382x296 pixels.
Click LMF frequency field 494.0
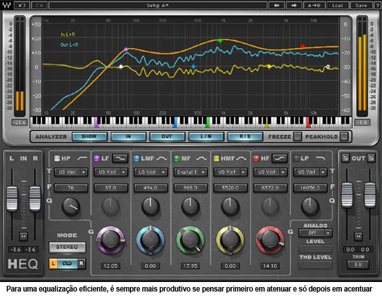(150, 188)
